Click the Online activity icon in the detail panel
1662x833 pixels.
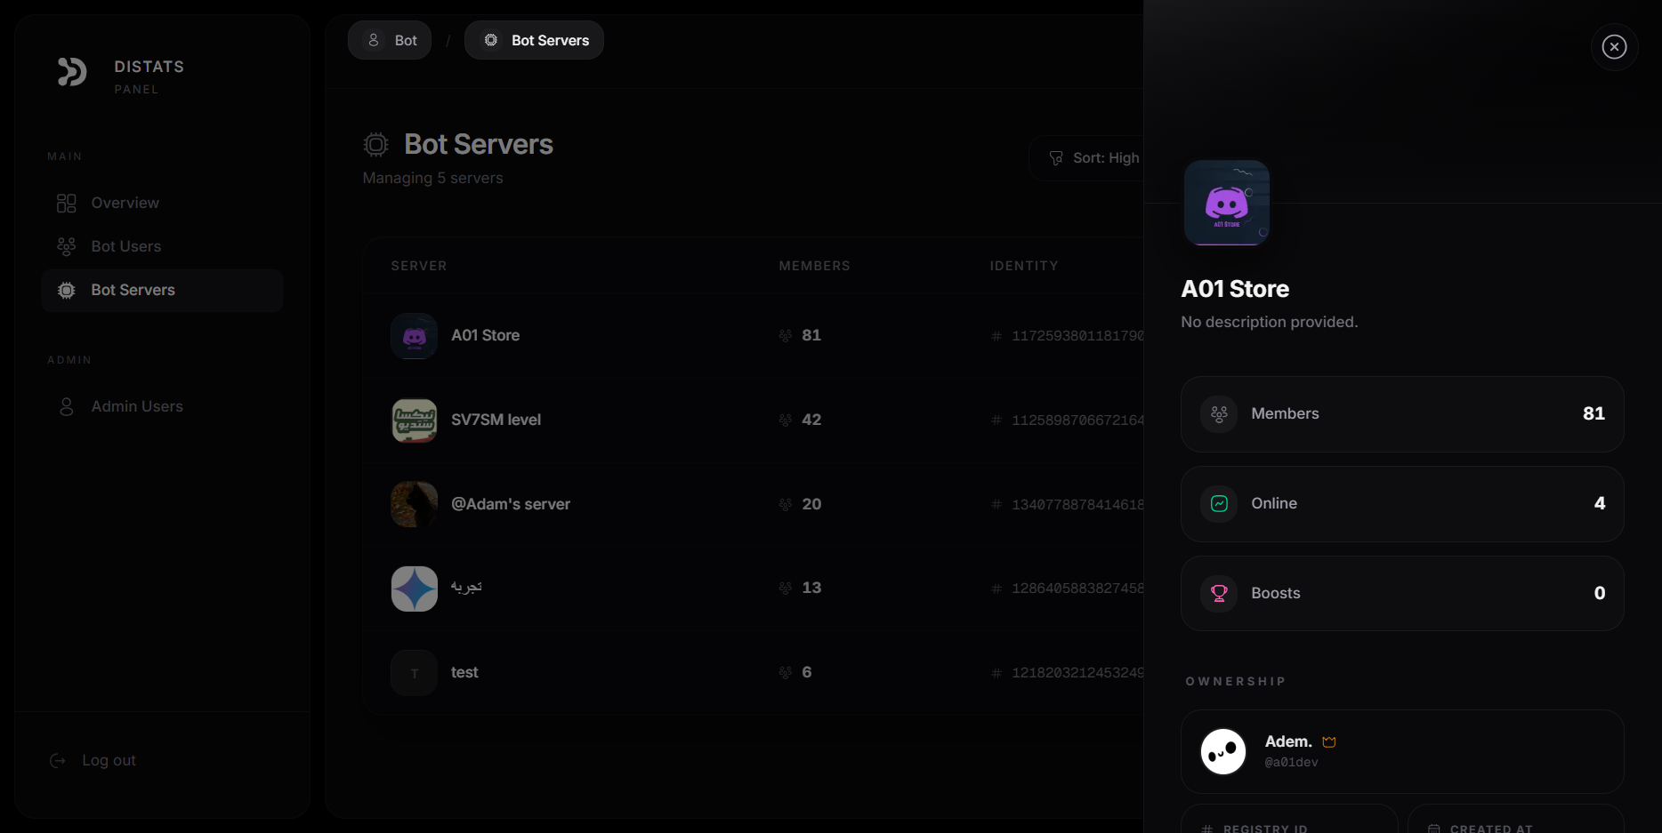(1218, 504)
